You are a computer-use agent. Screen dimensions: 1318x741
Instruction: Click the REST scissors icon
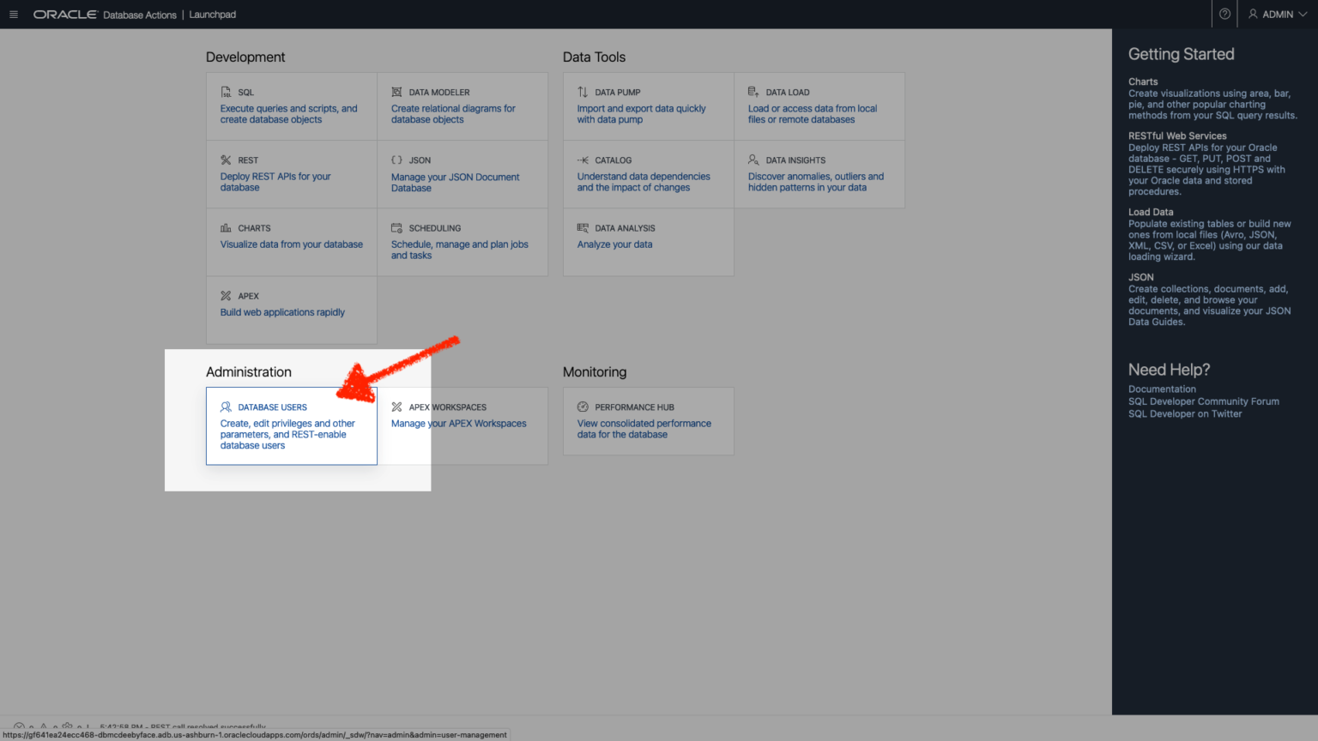(227, 160)
